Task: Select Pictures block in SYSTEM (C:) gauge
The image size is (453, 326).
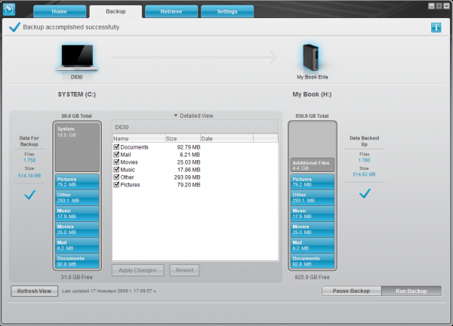Action: [x=77, y=182]
